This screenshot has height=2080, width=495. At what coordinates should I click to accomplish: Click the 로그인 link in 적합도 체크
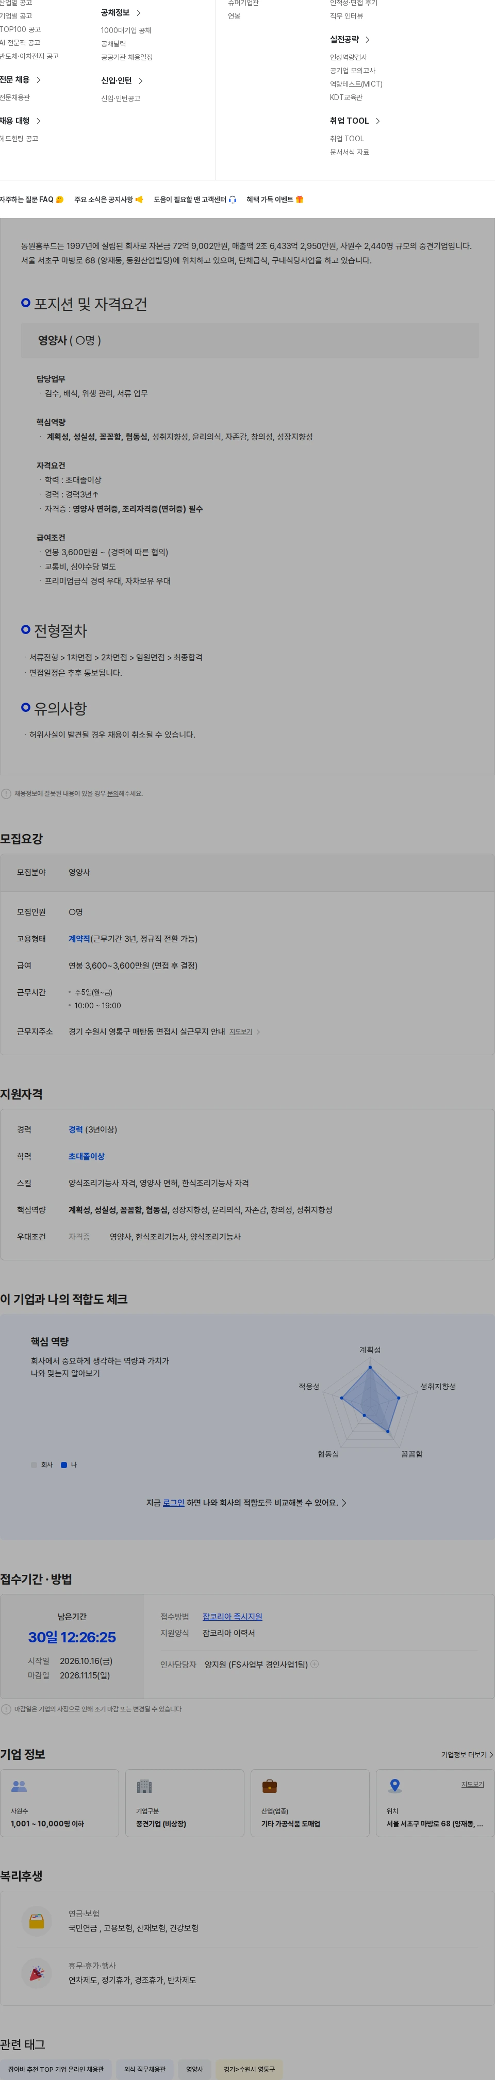pos(173,1503)
